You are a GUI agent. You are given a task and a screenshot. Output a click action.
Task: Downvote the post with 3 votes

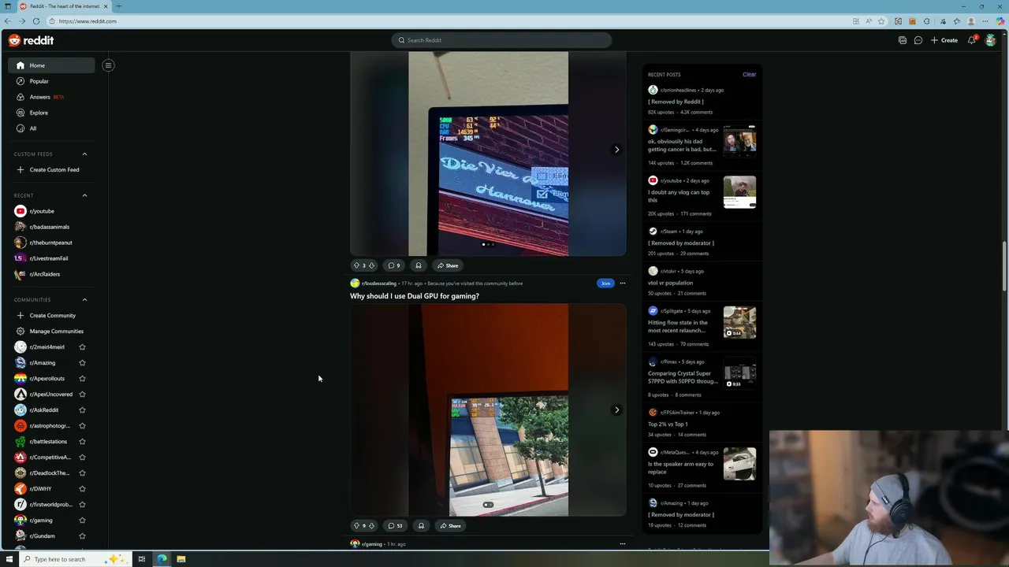tap(371, 265)
